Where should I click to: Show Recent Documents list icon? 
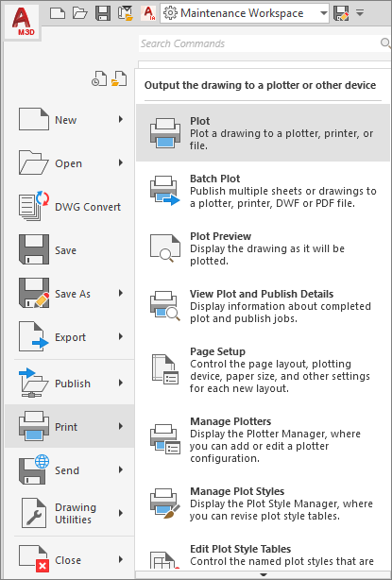[99, 78]
